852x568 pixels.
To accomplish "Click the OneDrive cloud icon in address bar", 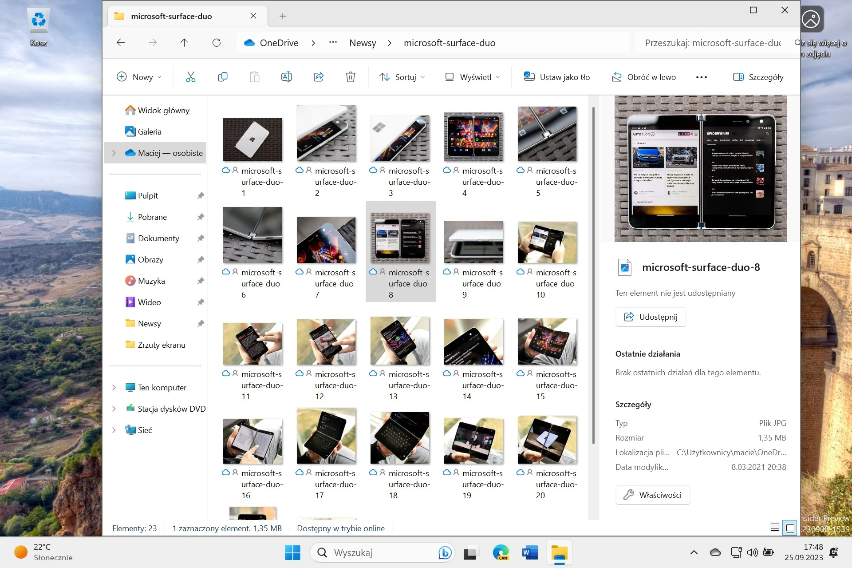I will [x=249, y=43].
